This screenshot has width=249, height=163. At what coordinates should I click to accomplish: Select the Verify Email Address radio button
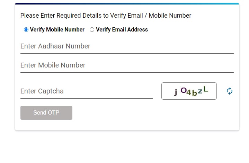tap(92, 30)
